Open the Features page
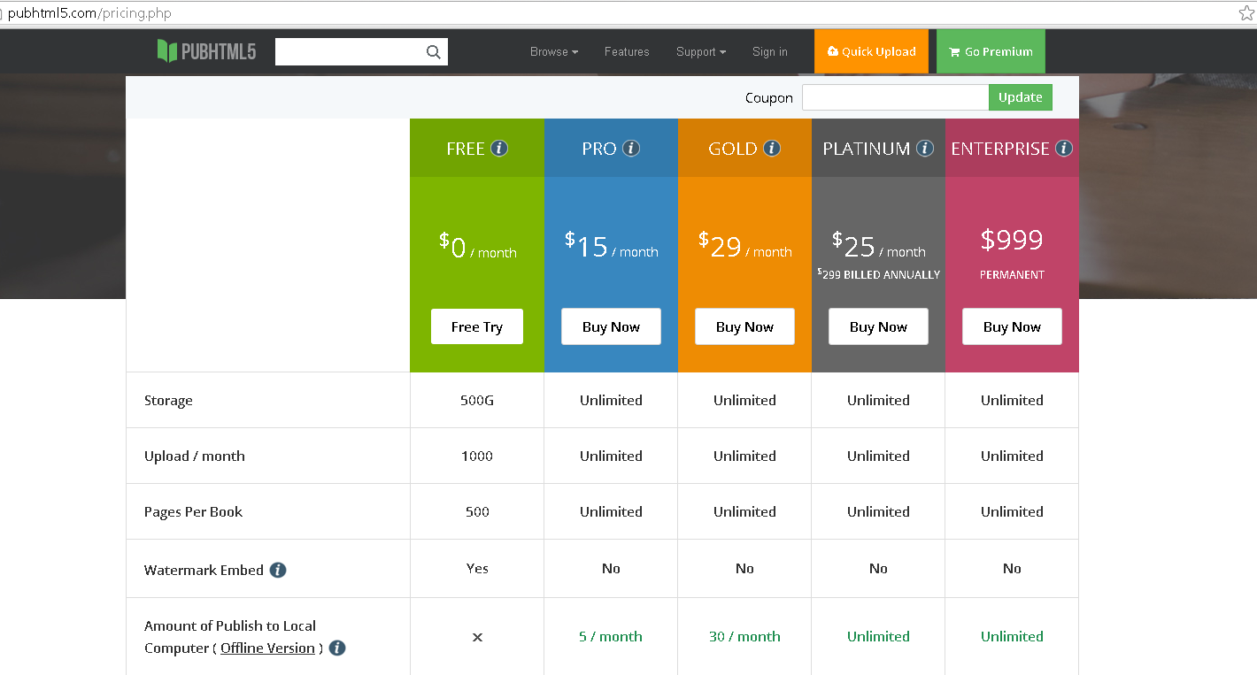Viewport: 1257px width, 675px height. 627,52
